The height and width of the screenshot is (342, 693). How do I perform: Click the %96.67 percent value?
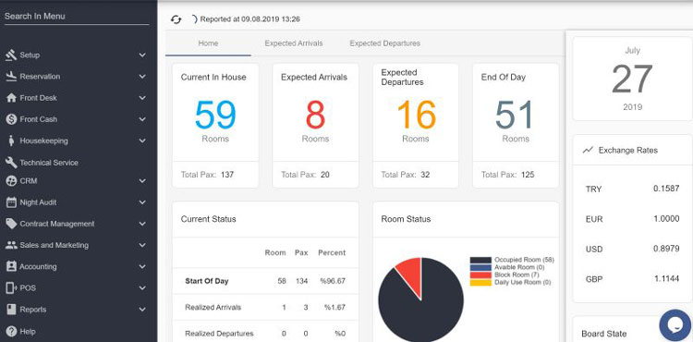click(333, 281)
